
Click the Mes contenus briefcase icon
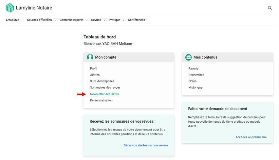[188, 57]
